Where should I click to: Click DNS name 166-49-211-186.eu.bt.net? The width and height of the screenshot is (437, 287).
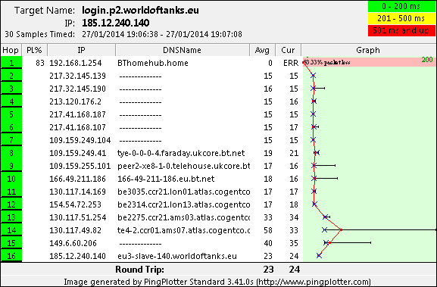coord(166,179)
